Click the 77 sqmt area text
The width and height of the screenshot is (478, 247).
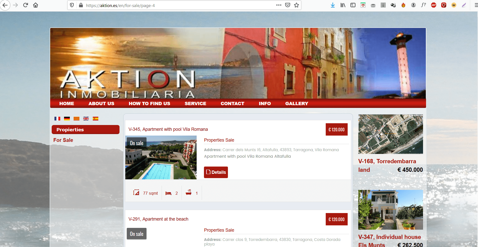click(x=151, y=193)
